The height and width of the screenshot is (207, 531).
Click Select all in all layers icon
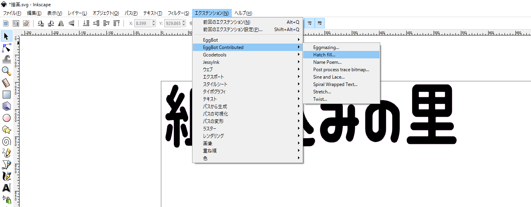point(16,23)
